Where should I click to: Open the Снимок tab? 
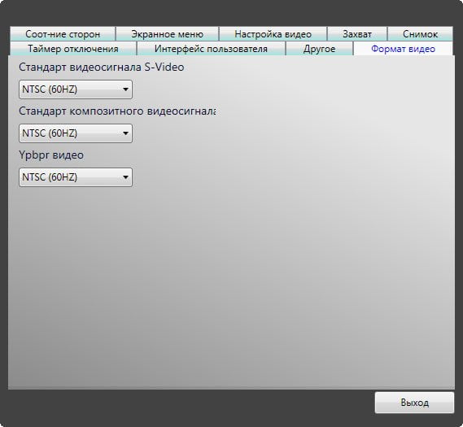[x=420, y=34]
